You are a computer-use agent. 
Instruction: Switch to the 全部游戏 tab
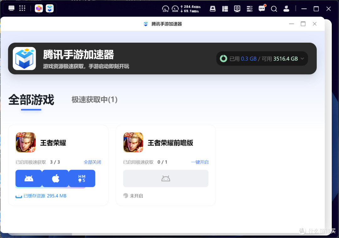(31, 100)
